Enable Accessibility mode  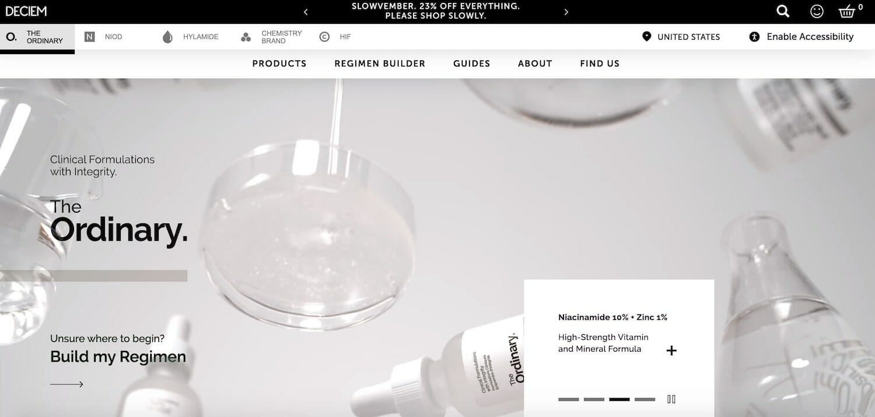pos(801,37)
